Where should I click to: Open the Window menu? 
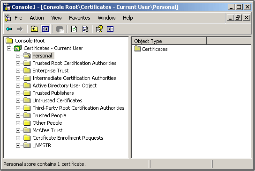(106, 18)
